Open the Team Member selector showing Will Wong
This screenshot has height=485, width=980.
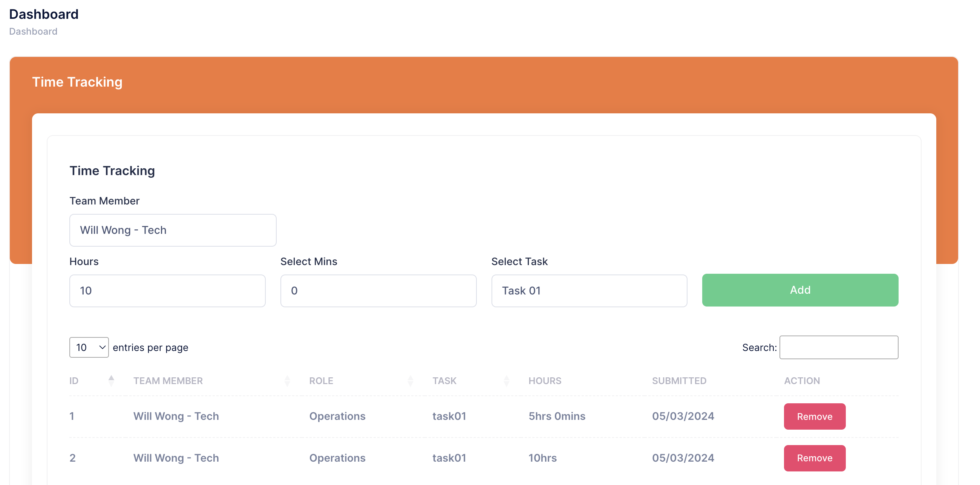pyautogui.click(x=173, y=230)
